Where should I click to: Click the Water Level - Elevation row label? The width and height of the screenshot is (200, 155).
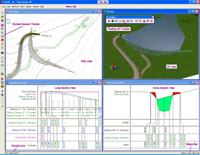click(25, 137)
